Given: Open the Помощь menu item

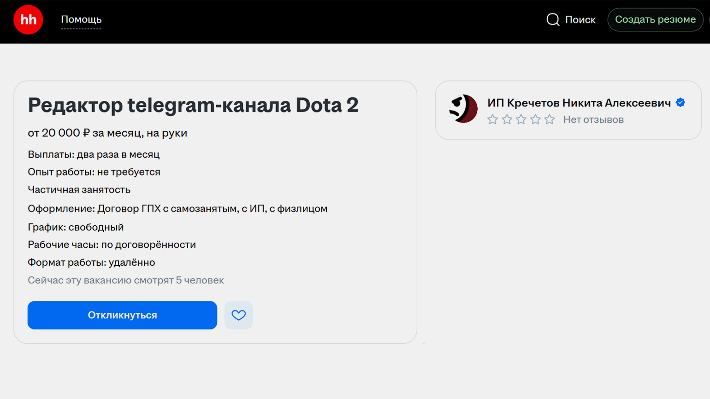Looking at the screenshot, I should (81, 19).
